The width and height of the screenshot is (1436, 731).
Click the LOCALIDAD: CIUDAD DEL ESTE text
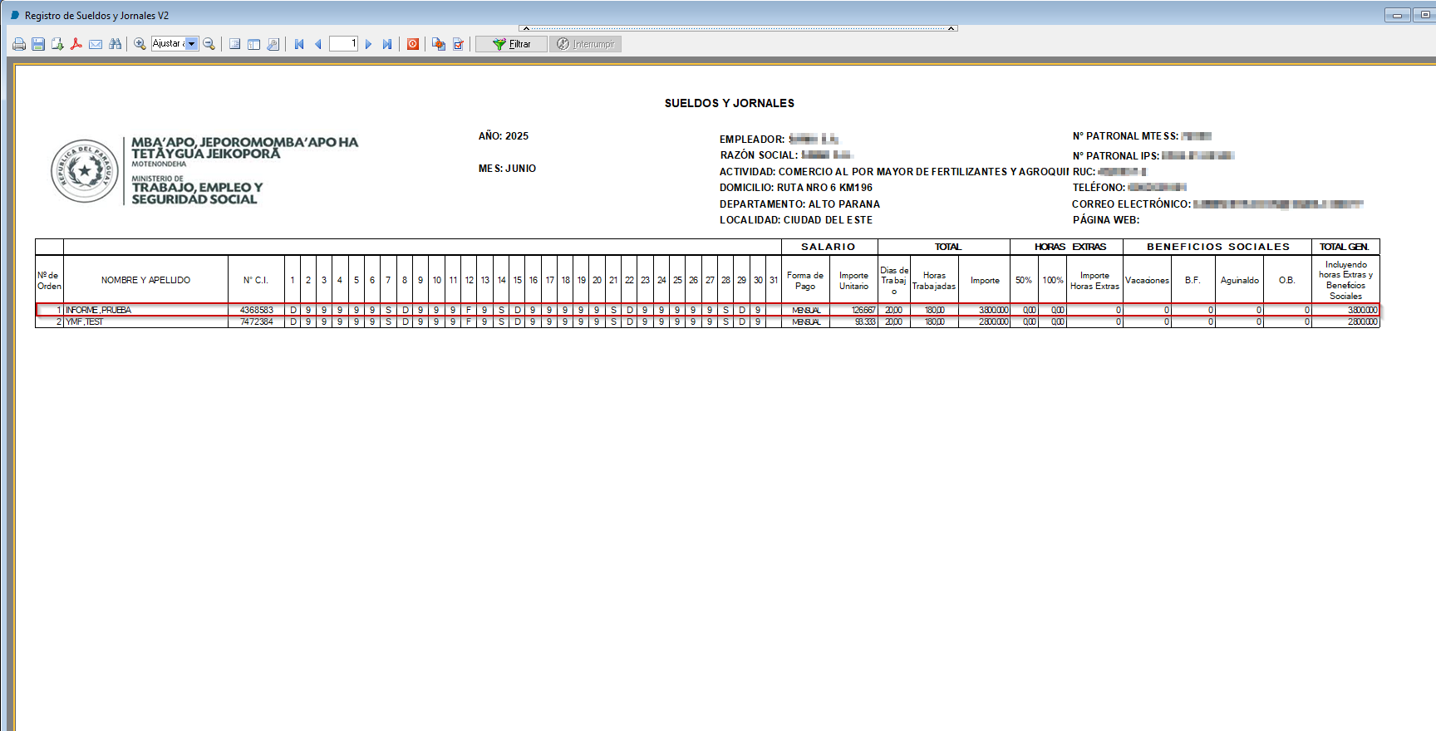796,220
